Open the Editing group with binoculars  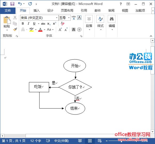pyautogui.click(x=112, y=23)
